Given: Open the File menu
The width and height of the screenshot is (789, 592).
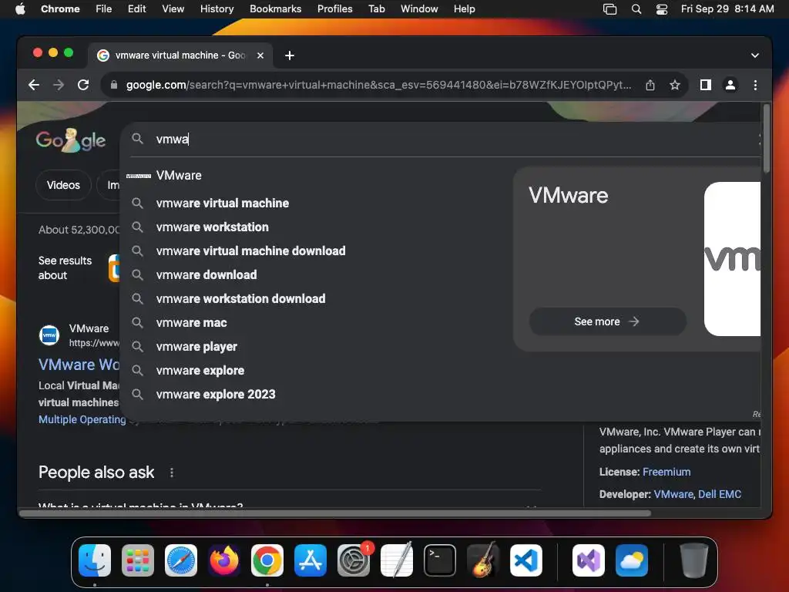Looking at the screenshot, I should pos(104,9).
